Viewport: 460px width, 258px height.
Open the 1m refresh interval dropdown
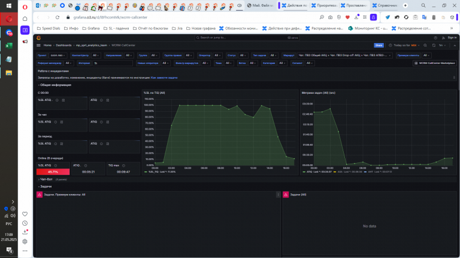[x=443, y=45]
